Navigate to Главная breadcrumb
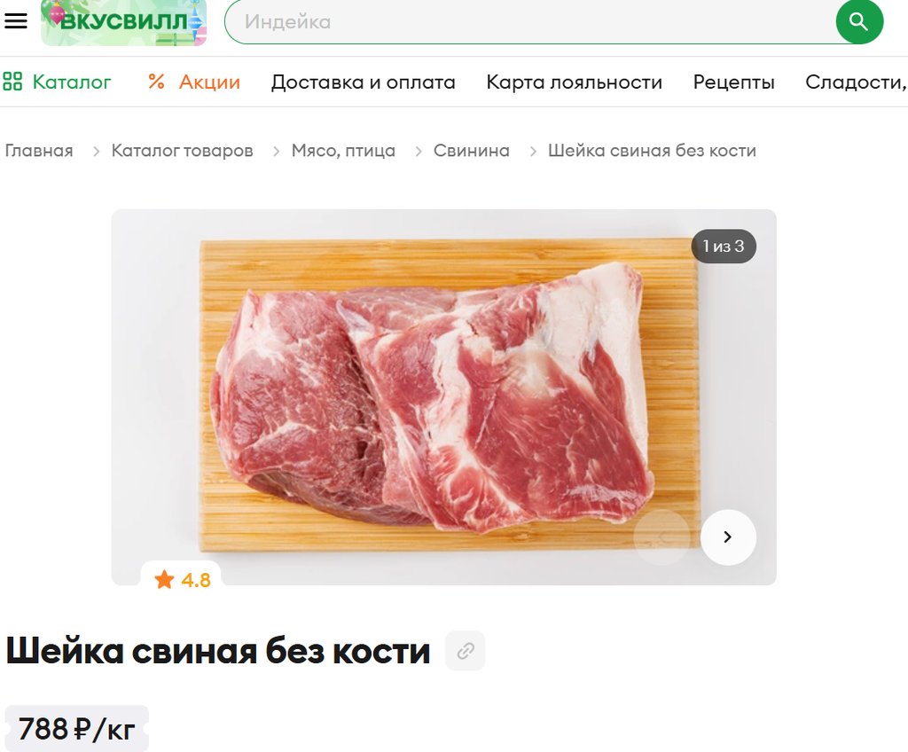The image size is (908, 752). [x=39, y=151]
